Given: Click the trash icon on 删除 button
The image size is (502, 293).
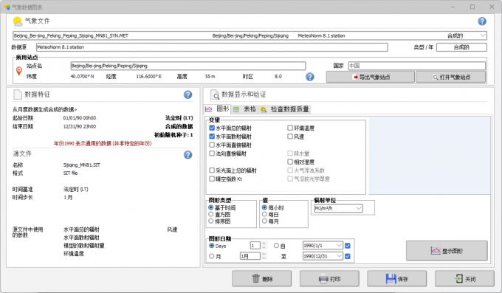Looking at the screenshot, I should [x=255, y=278].
